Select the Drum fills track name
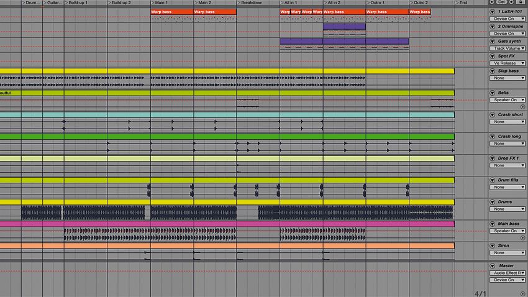Viewport: 528px width, 297px height. coord(508,180)
